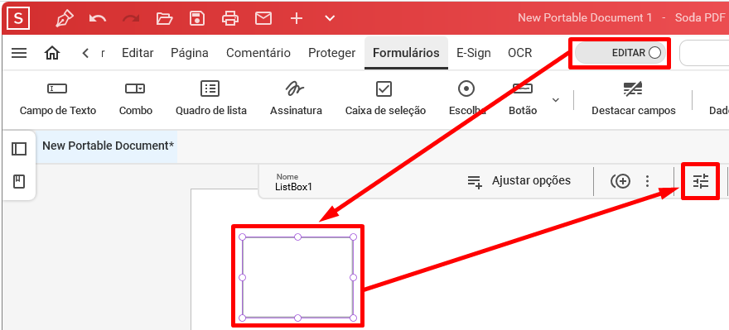Expand more form field types chevron
The width and height of the screenshot is (729, 330).
coord(556,100)
